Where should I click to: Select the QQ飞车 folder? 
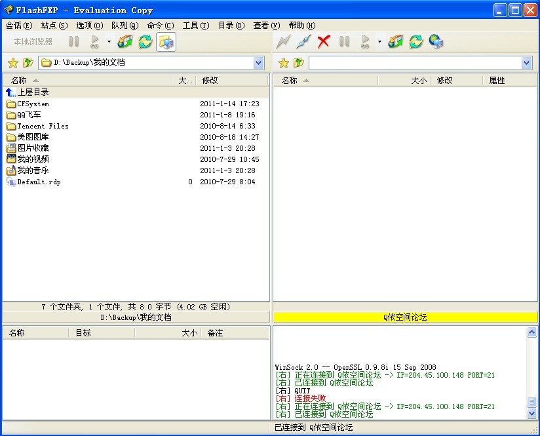[x=136, y=115]
